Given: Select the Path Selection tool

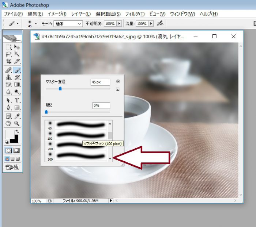Looking at the screenshot, I should tap(8, 100).
